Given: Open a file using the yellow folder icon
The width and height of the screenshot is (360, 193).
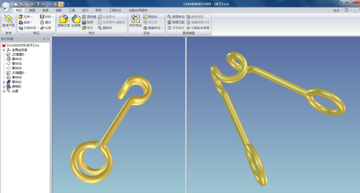Looking at the screenshot, I should [32, 4].
